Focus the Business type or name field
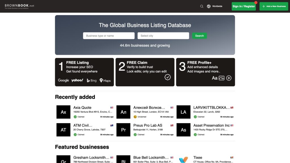290x163 pixels. point(109,36)
